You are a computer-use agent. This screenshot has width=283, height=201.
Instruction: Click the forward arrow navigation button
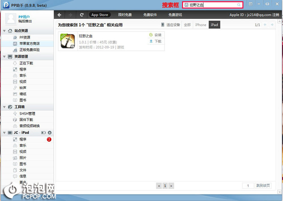[70, 15]
